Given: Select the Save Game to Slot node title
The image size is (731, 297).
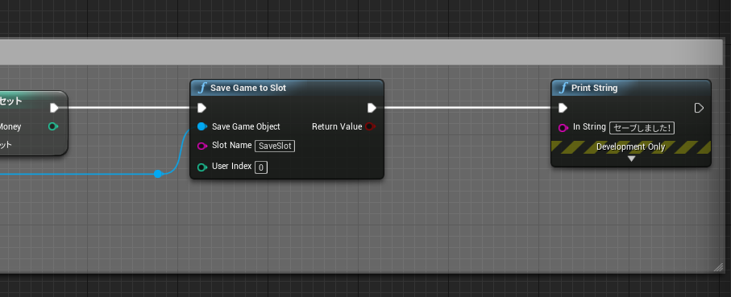Looking at the screenshot, I should pyautogui.click(x=248, y=88).
